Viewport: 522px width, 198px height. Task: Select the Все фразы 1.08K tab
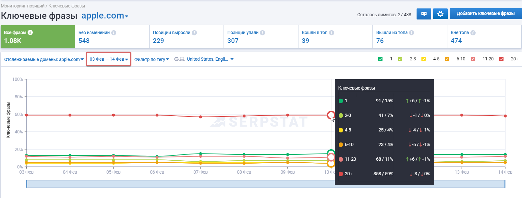38,37
